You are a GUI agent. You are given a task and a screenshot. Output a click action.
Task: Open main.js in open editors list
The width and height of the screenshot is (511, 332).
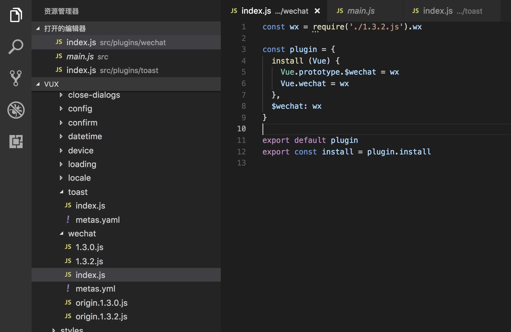coord(80,56)
